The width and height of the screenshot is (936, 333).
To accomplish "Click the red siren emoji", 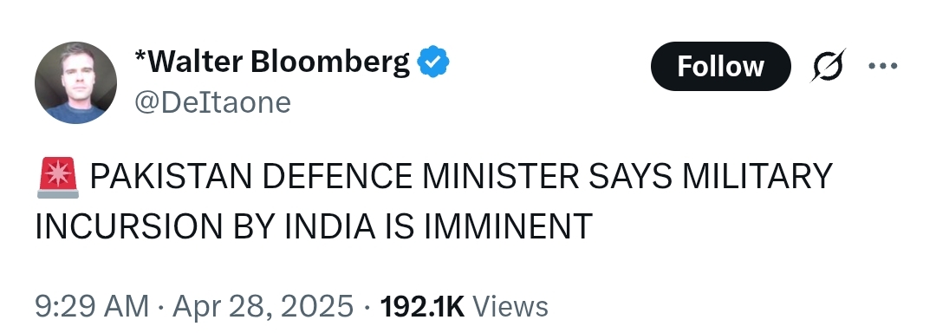I will [x=58, y=177].
